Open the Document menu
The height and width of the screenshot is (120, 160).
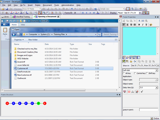[x=47, y=5]
